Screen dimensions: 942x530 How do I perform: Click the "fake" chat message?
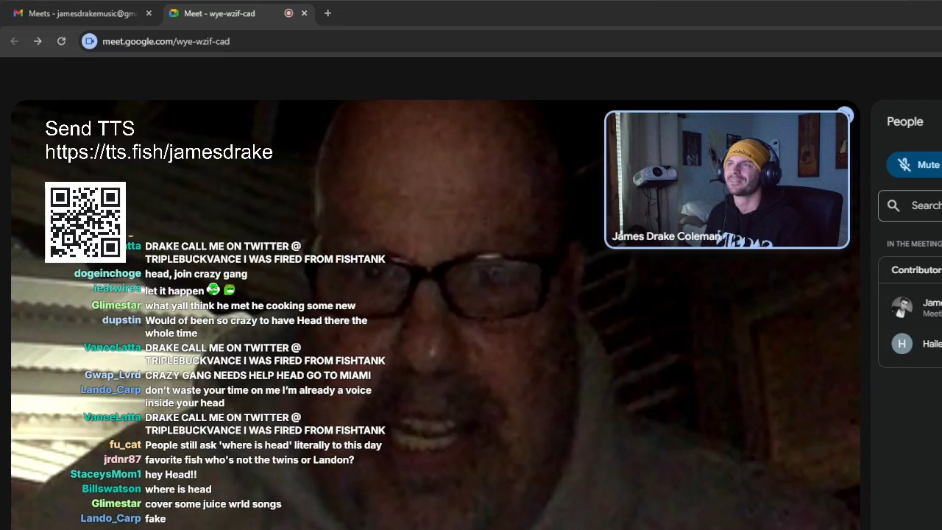[x=155, y=519]
